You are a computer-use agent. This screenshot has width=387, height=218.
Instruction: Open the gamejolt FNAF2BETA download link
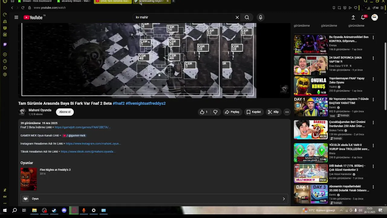[x=83, y=127]
